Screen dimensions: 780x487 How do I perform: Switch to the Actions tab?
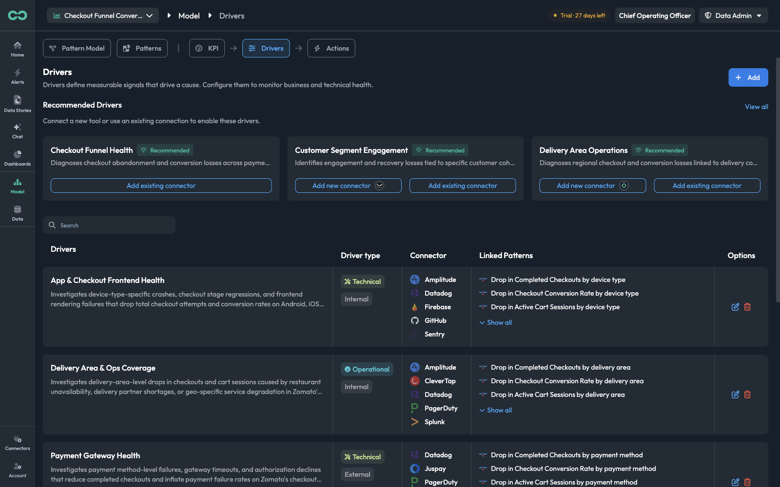point(331,48)
